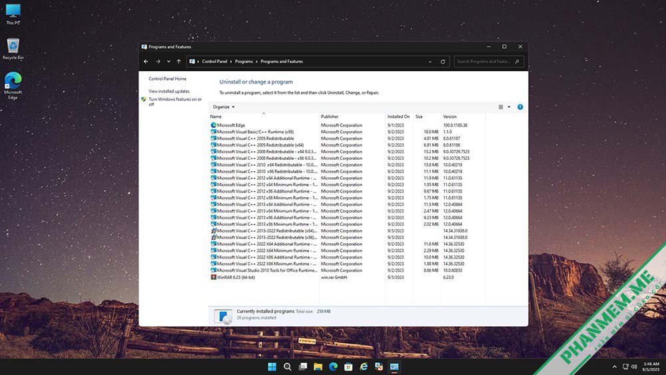This screenshot has height=375, width=666.
Task: Click the Microsoft Edge list icon
Action: coord(213,125)
